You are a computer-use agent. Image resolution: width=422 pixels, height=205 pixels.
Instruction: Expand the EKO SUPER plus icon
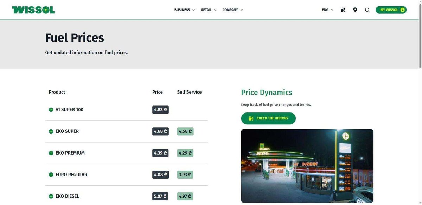pos(51,131)
